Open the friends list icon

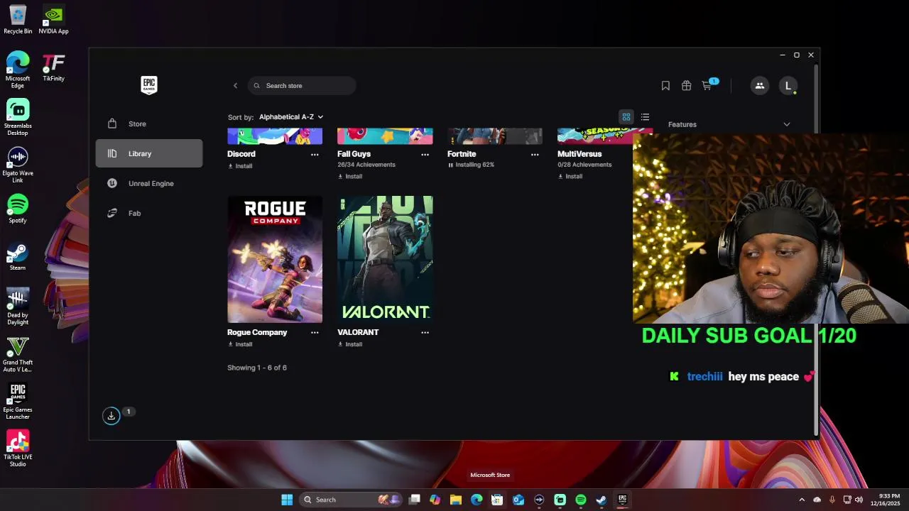point(759,86)
